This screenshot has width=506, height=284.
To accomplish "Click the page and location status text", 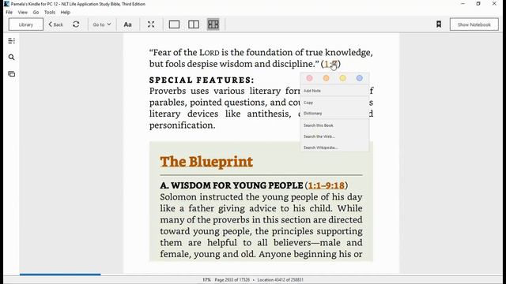I will pyautogui.click(x=253, y=280).
